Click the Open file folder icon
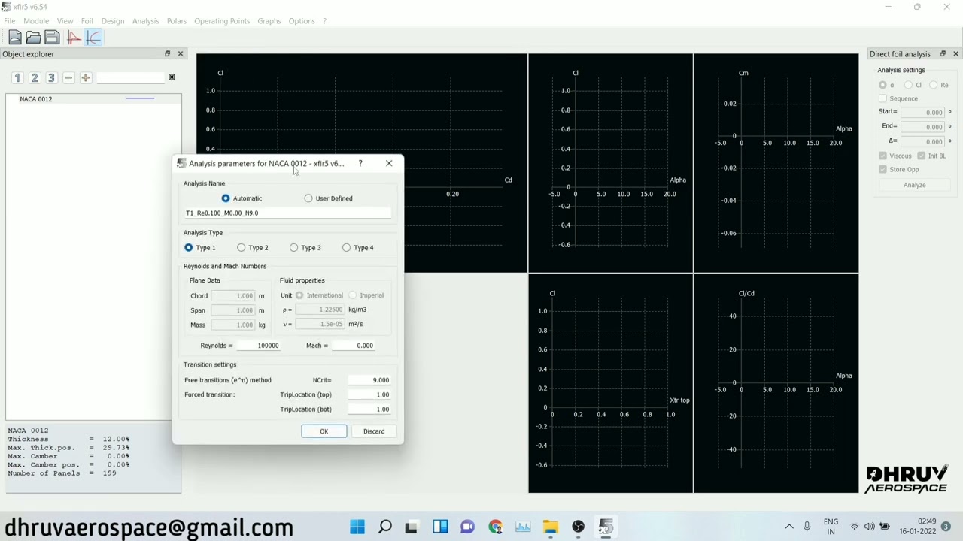The image size is (963, 541). pos(33,38)
